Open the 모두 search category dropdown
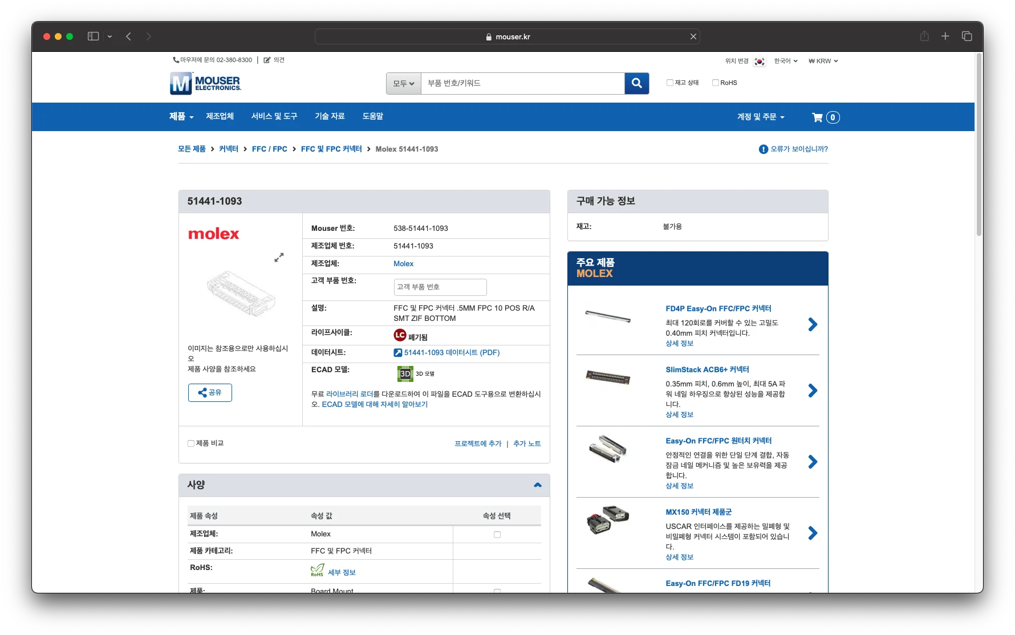1015x635 pixels. [x=403, y=83]
